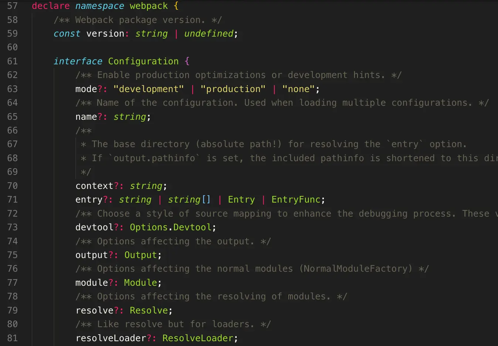Click the 'mode' property name
498x346 pixels.
click(x=86, y=89)
